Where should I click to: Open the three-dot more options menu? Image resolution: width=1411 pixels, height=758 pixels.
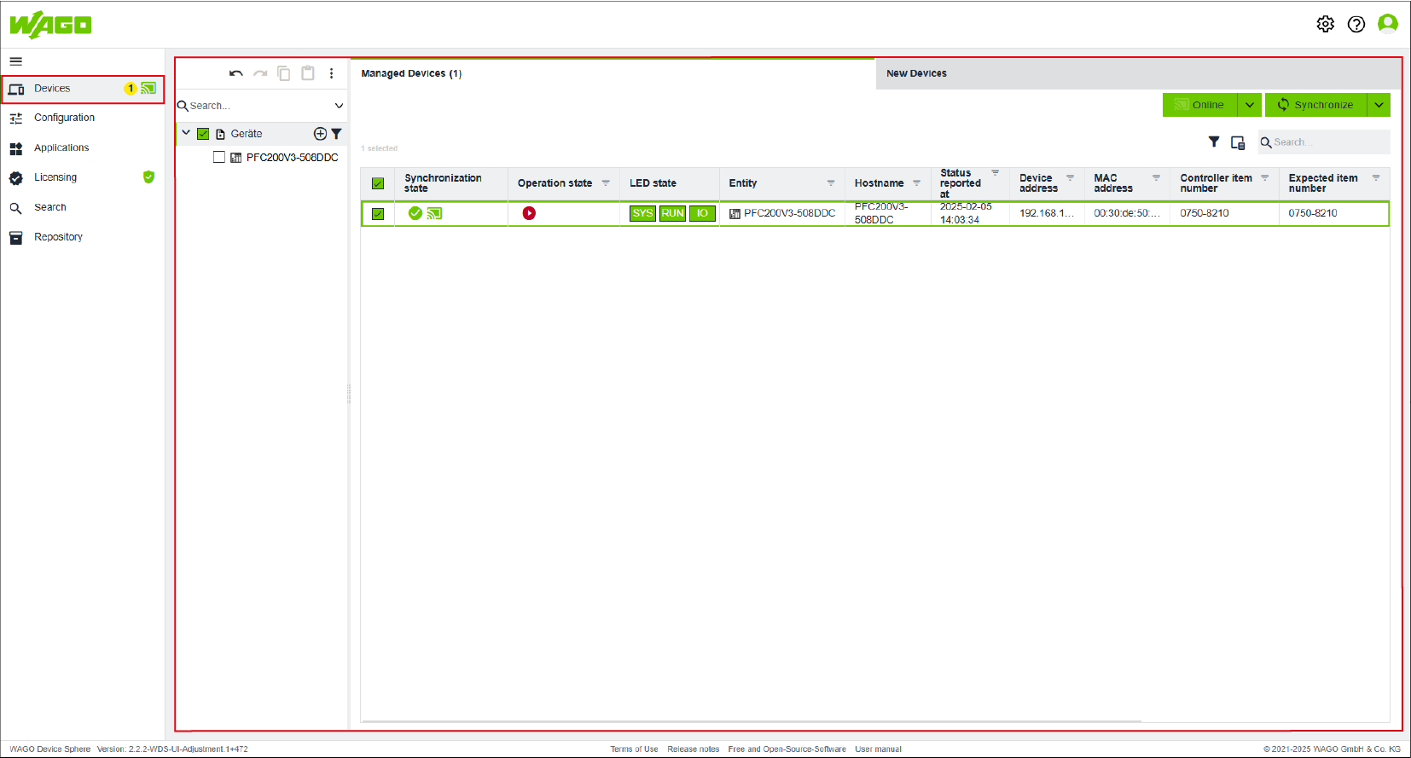coord(332,73)
